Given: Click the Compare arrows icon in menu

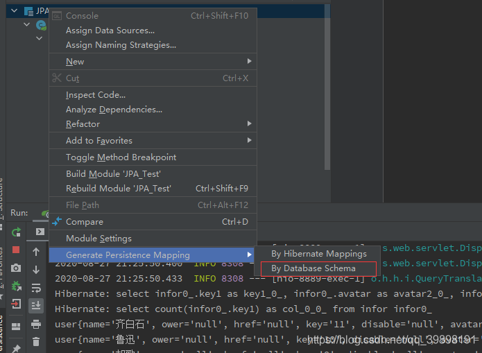Looking at the screenshot, I should (57, 221).
